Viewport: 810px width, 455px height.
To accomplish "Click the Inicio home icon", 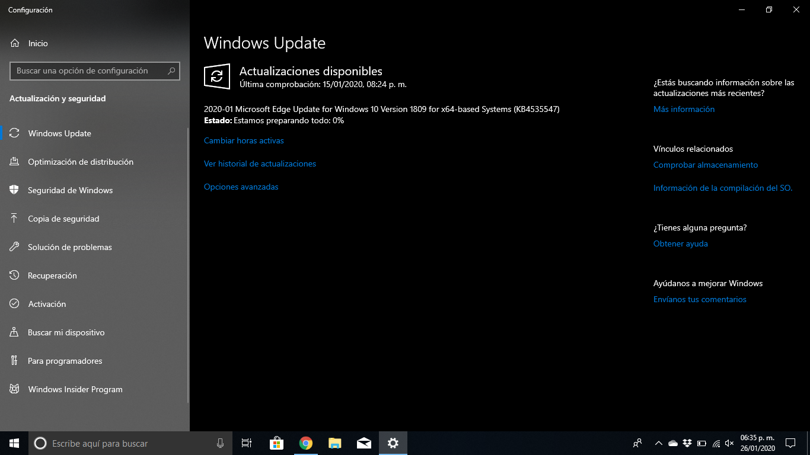I will coord(15,43).
